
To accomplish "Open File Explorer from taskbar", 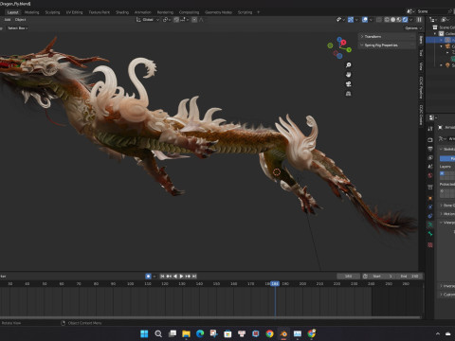I will click(186, 333).
